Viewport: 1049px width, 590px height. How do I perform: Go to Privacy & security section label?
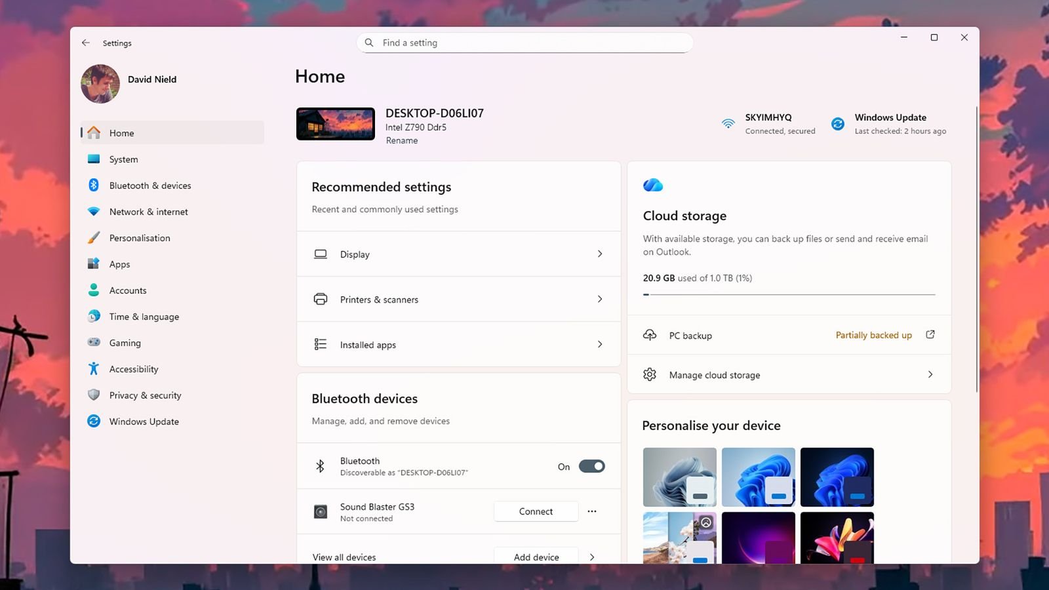tap(145, 395)
